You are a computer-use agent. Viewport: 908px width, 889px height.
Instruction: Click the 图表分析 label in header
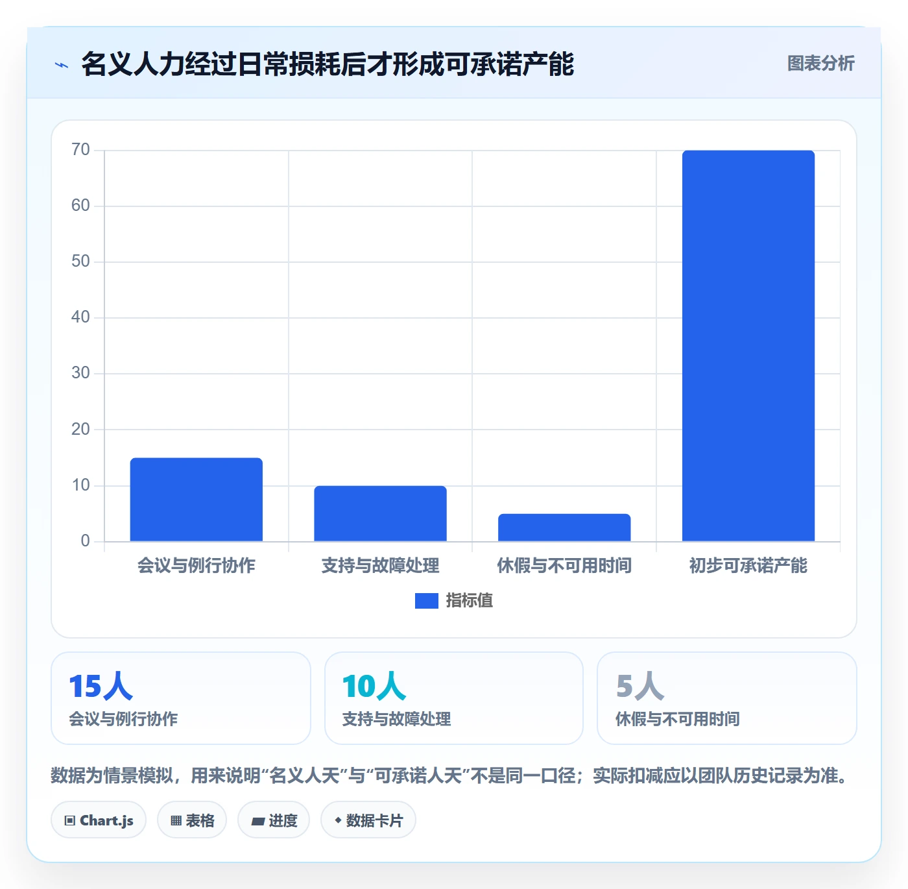coord(820,64)
